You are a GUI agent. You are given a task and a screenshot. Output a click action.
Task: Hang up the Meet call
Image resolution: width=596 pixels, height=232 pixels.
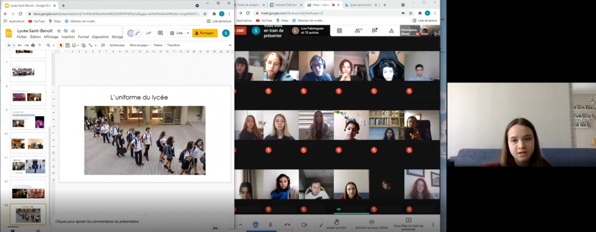287,225
